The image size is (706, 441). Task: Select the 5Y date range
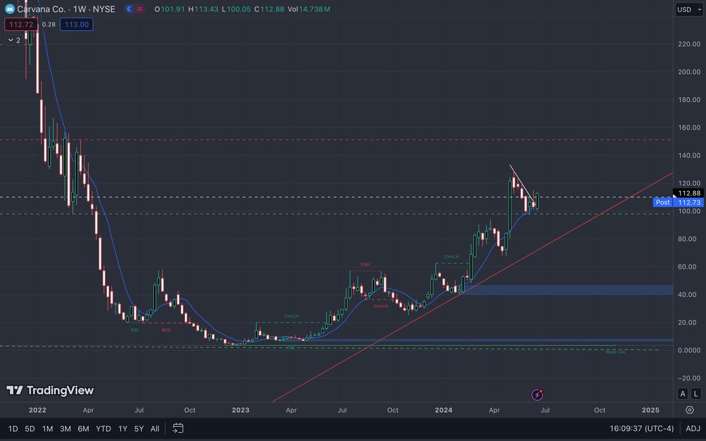(x=139, y=429)
